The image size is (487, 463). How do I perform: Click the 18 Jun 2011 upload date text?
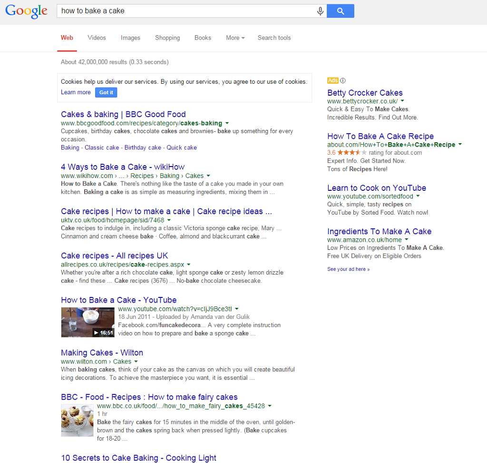[134, 317]
